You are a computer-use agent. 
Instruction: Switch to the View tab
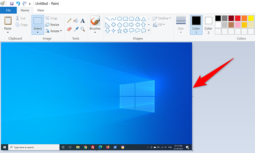click(x=40, y=10)
